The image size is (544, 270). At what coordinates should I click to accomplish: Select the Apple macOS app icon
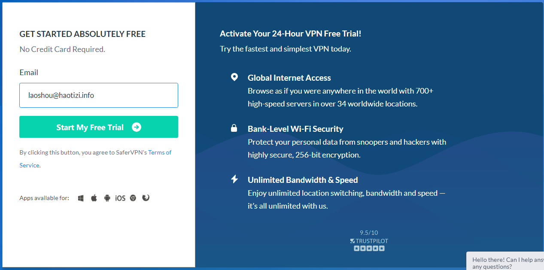[94, 198]
